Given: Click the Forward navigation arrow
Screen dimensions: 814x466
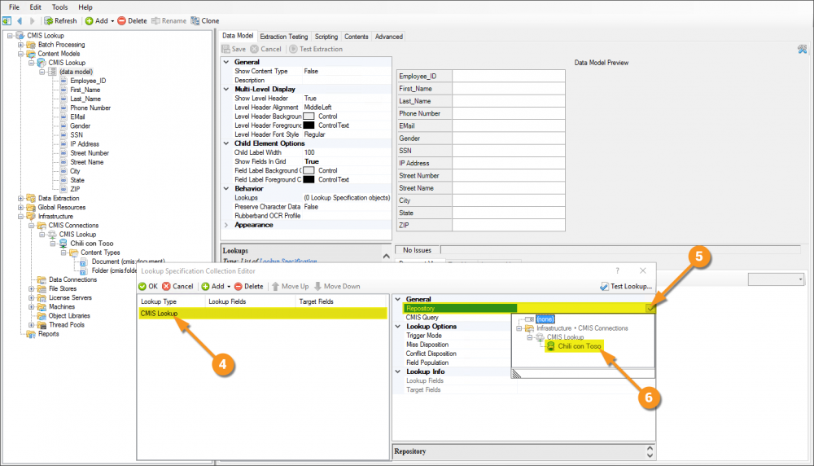Looking at the screenshot, I should coord(33,21).
